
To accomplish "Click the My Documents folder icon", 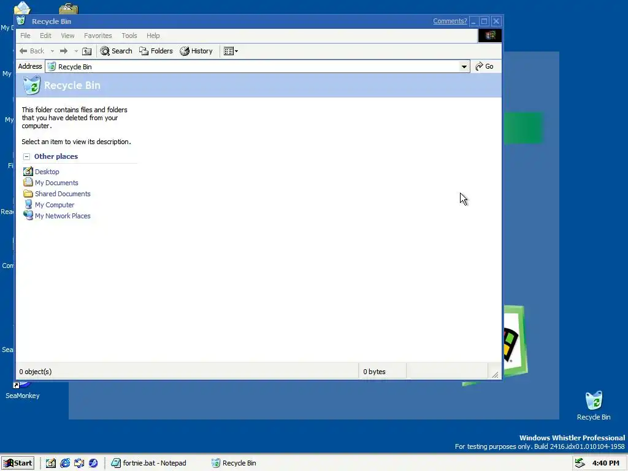I will point(28,182).
